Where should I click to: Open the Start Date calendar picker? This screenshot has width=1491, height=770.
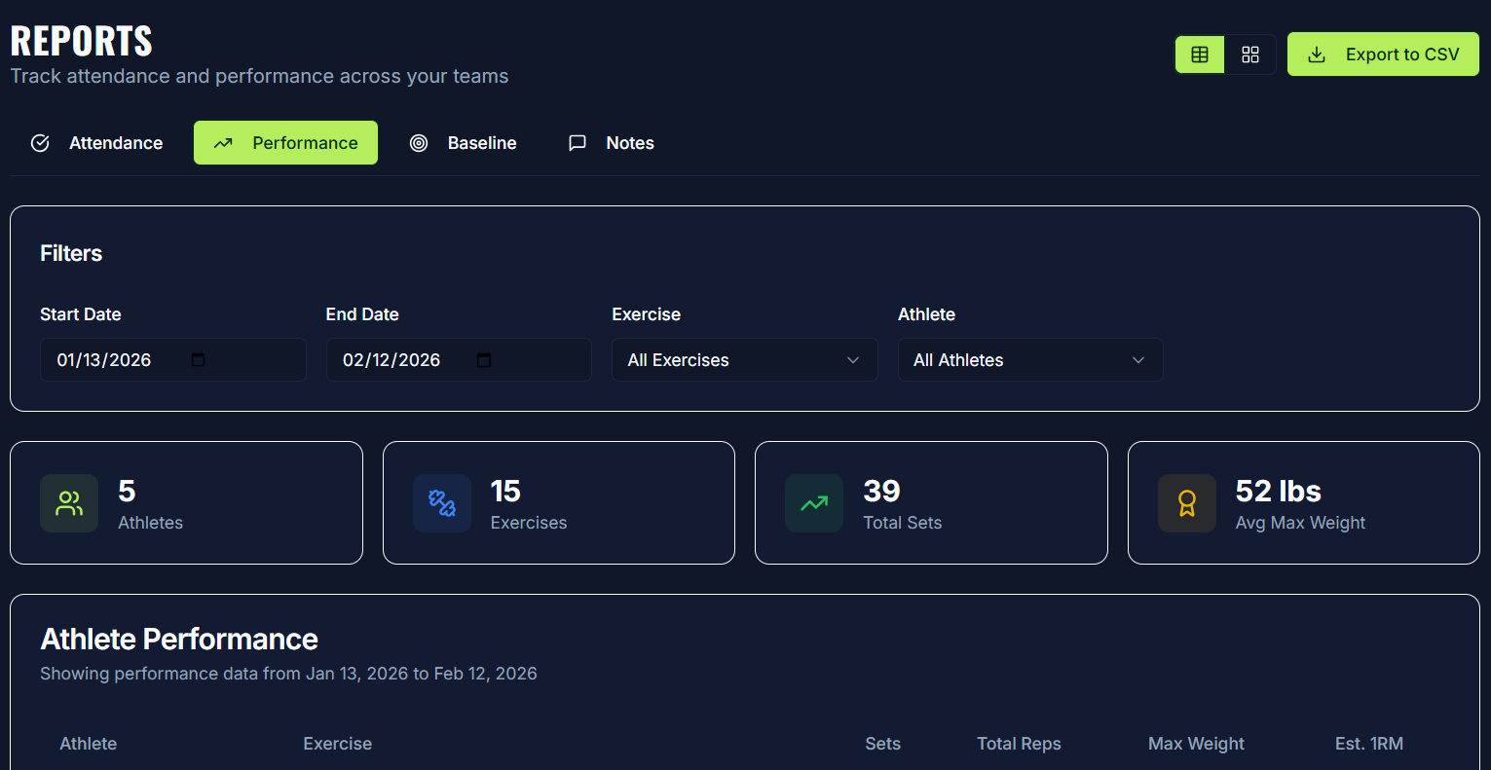pyautogui.click(x=199, y=360)
